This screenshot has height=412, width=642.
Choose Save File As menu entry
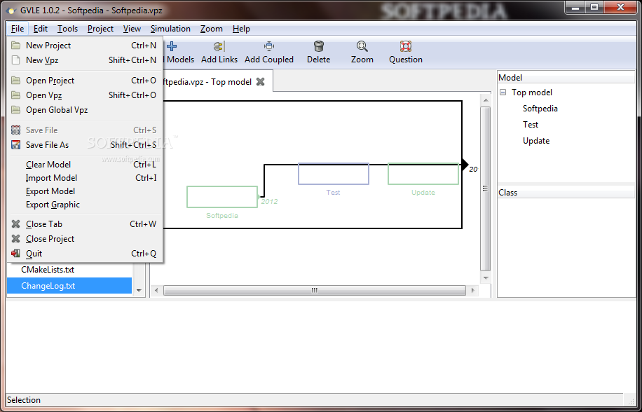[85, 145]
